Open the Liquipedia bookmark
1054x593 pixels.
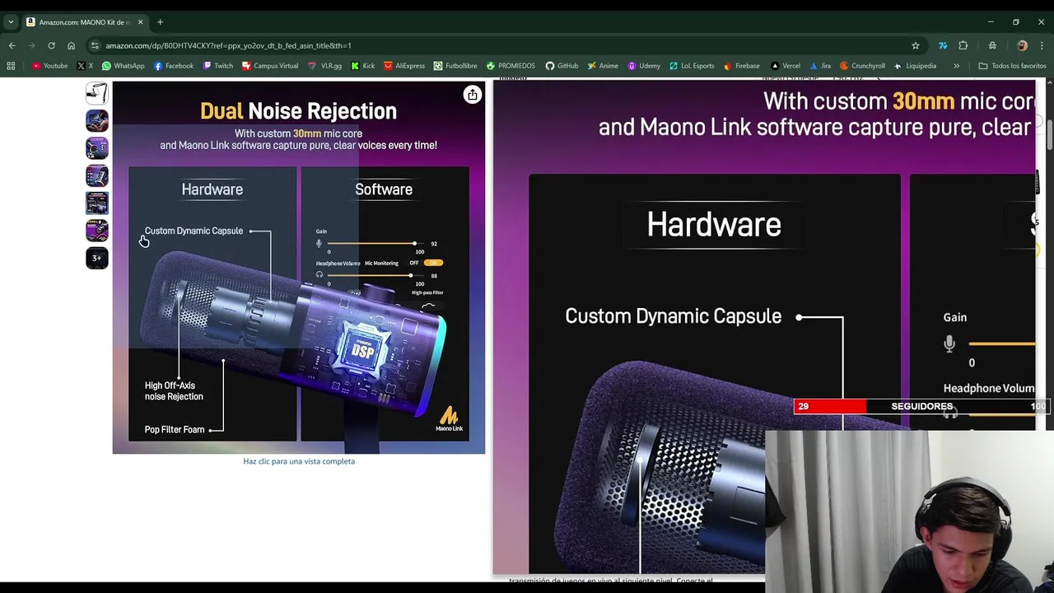[915, 66]
